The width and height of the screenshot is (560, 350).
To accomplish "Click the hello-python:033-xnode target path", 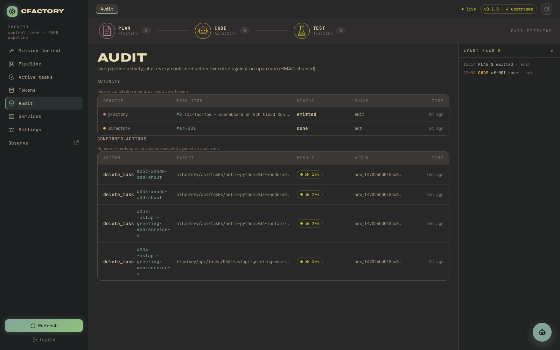I will point(233,195).
